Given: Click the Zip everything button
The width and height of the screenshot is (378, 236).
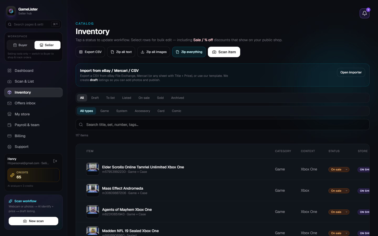Looking at the screenshot, I should [189, 52].
